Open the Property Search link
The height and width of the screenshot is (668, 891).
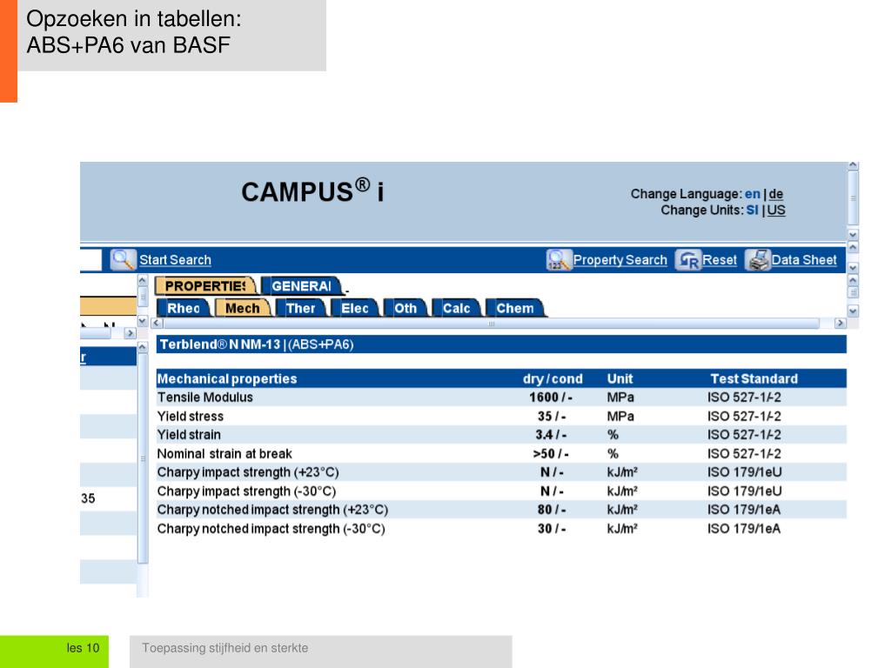pos(620,260)
